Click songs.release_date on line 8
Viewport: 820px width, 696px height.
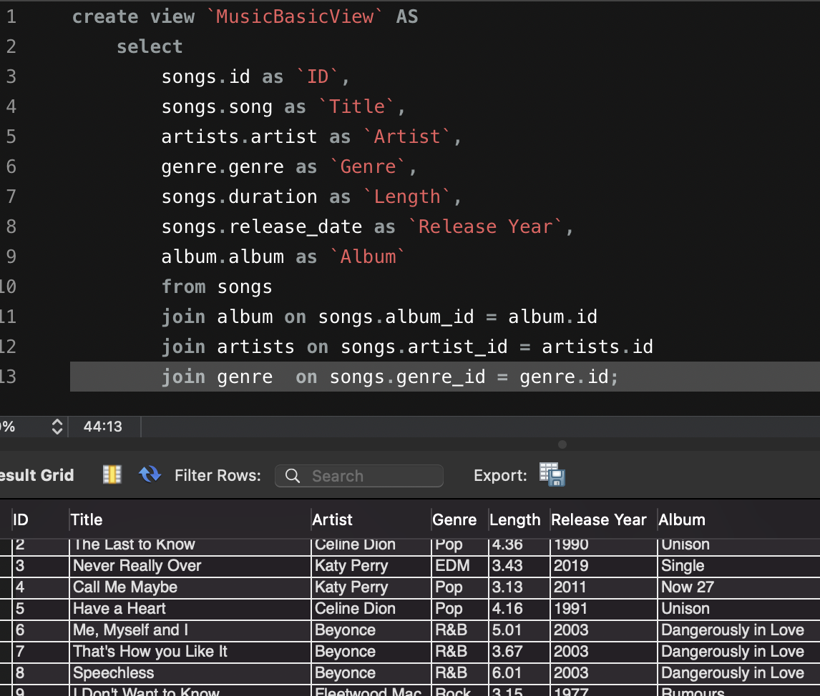pos(261,227)
